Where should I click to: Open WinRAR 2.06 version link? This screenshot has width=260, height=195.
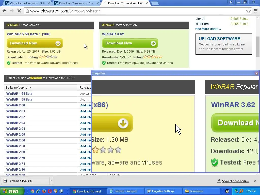click(x=15, y=140)
